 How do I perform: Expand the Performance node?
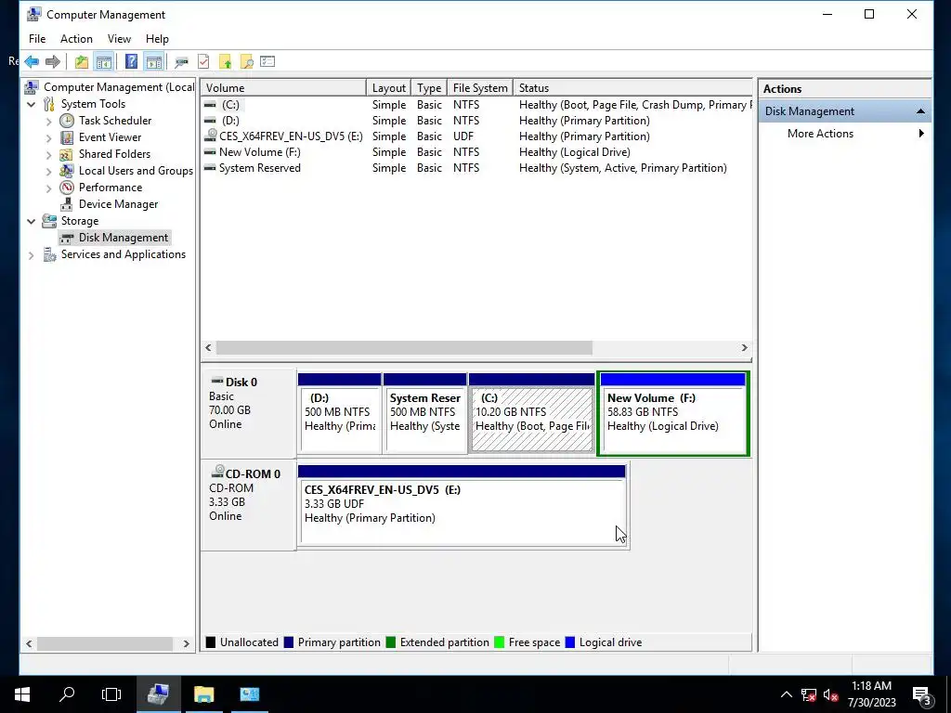48,188
